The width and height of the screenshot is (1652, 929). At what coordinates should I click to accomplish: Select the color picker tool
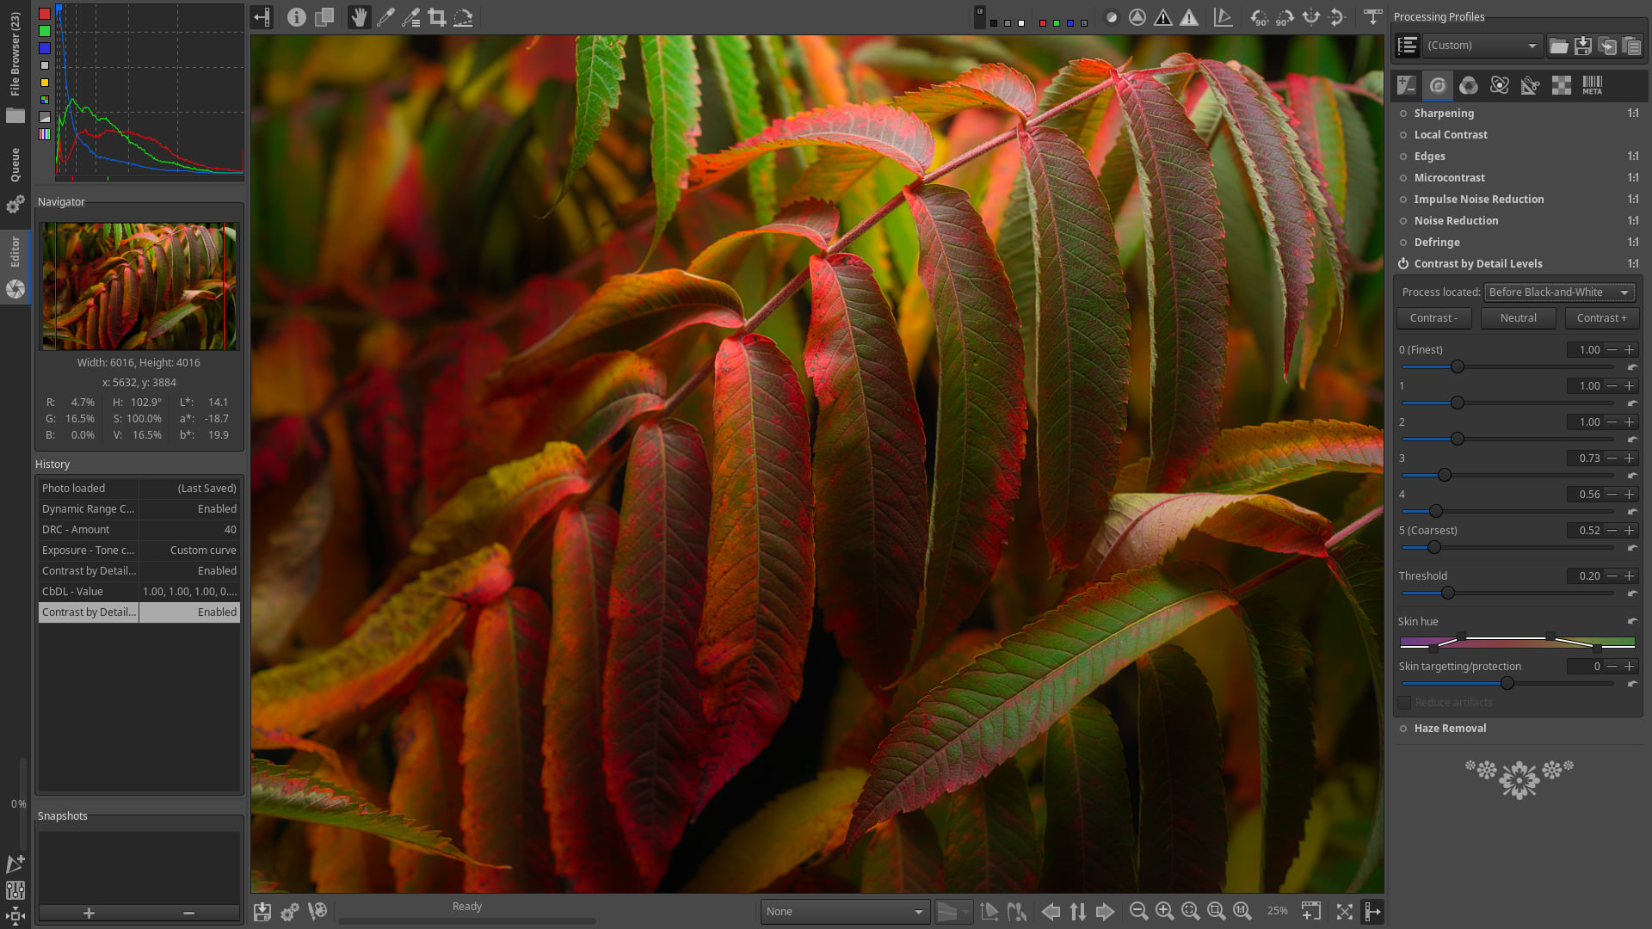(385, 17)
